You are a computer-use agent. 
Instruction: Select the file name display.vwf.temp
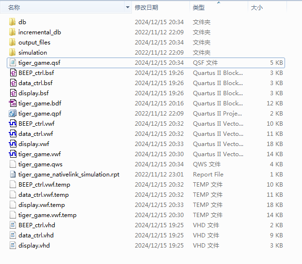[42, 205]
